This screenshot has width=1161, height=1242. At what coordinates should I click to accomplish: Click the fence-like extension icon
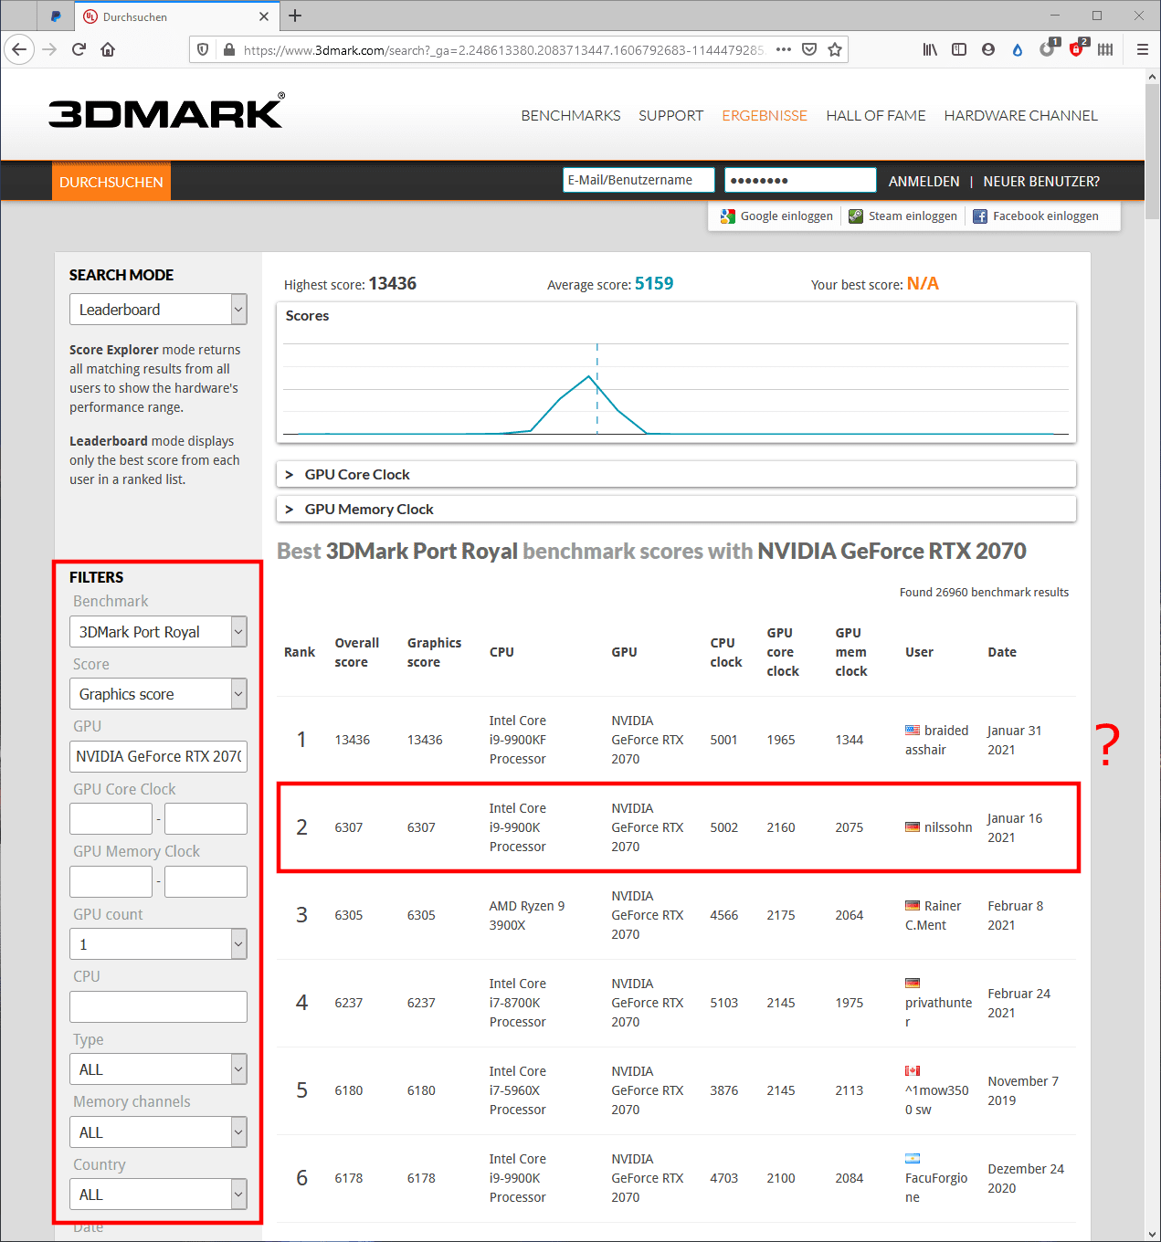point(1105,49)
